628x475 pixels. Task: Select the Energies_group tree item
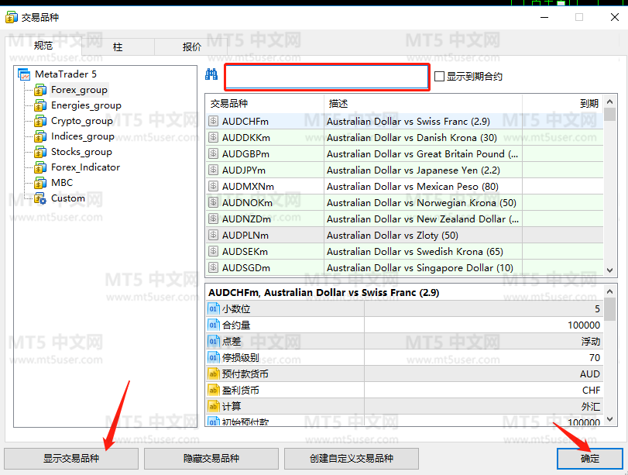86,105
